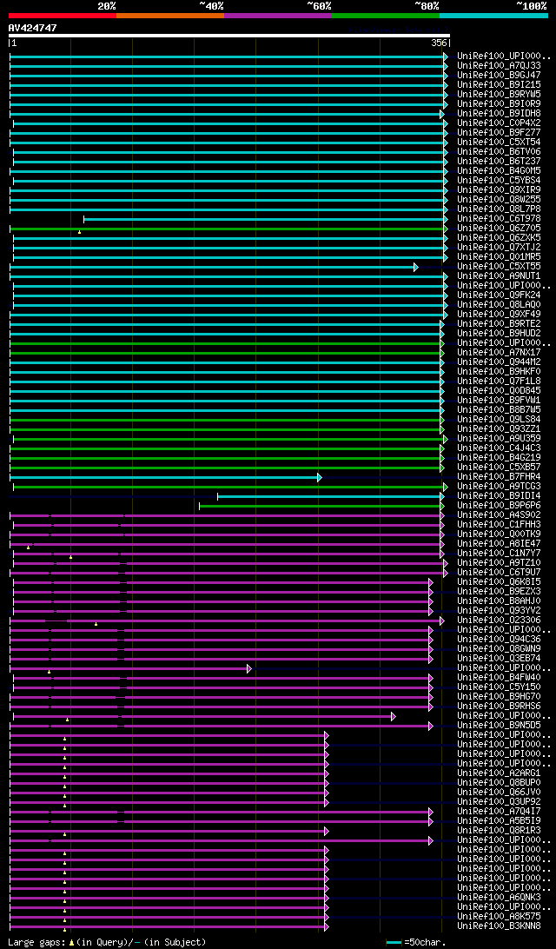The height and width of the screenshot is (949, 556).
Task: Click the arrowhead ending the Q6K8I5 alignment
Action: [431, 582]
